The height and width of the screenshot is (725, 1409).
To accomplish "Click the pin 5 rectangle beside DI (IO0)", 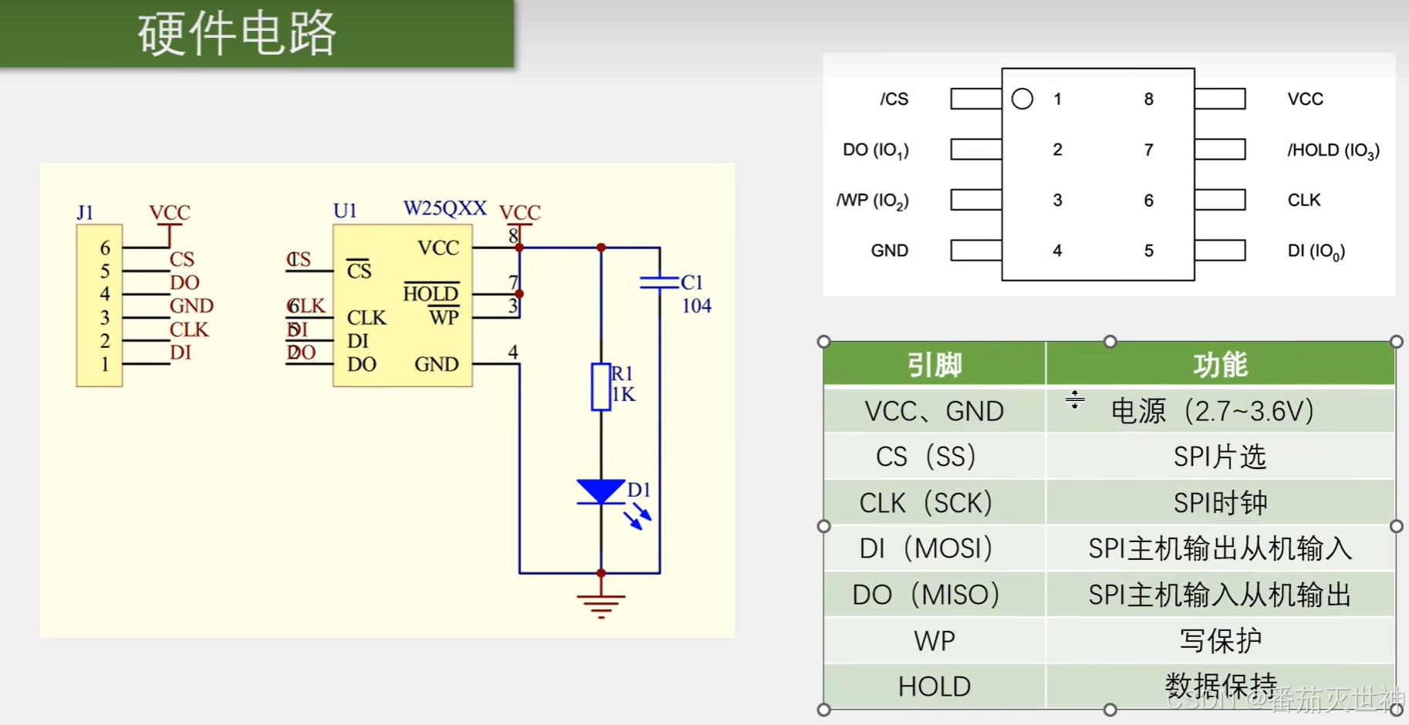I will [x=1220, y=251].
